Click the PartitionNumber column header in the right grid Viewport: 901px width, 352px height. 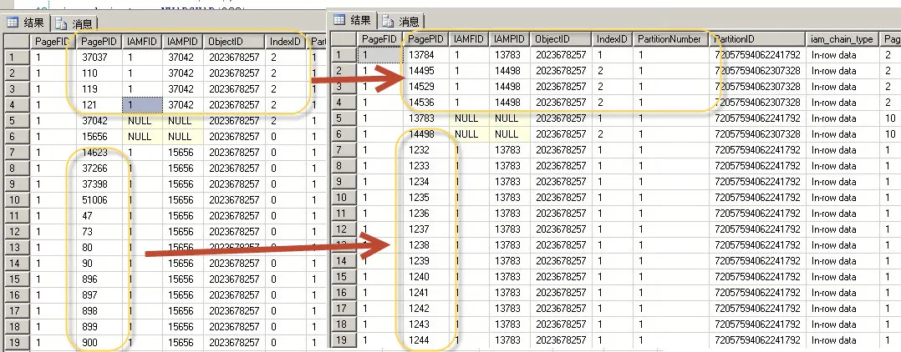click(x=670, y=39)
